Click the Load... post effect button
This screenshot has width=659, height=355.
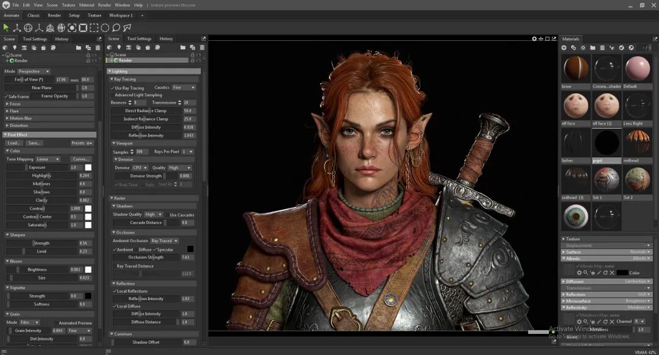[14, 143]
